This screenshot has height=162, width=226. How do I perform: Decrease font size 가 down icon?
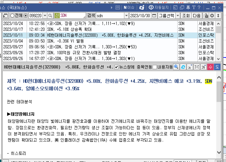point(190,67)
